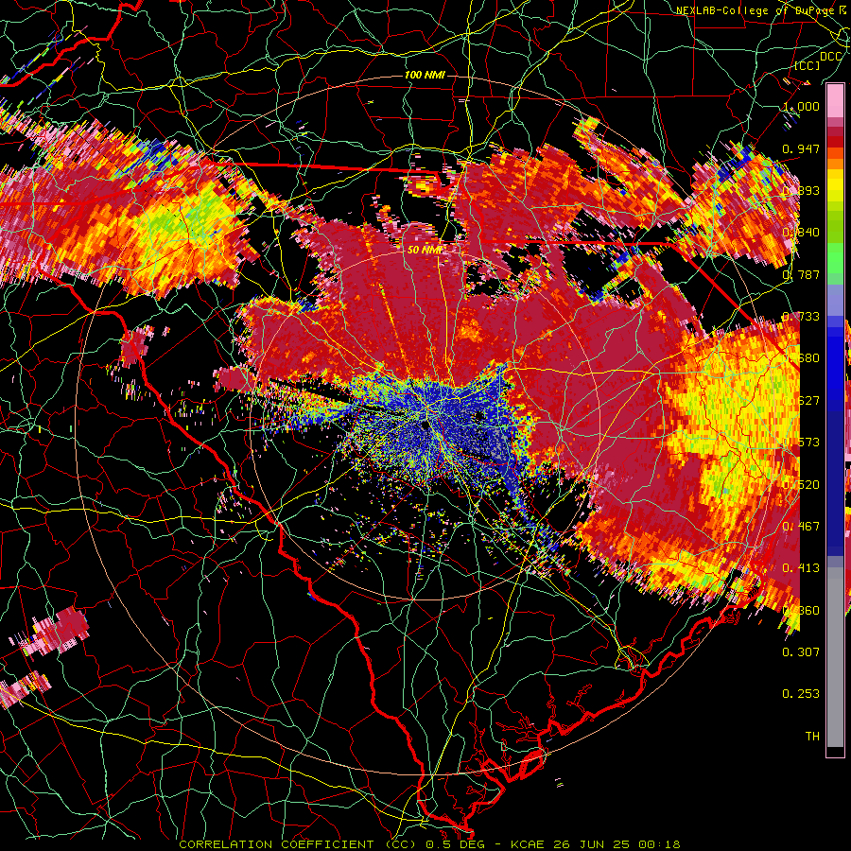This screenshot has height=851, width=851.
Task: Click the 0.467 legend value
Action: [801, 527]
